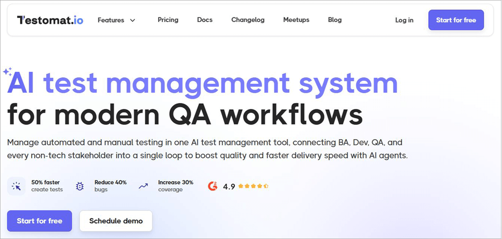Click the red G2 logo icon
Screen dimensions: 502x239
point(212,186)
